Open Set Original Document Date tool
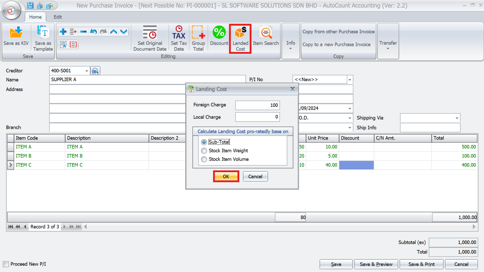 (x=150, y=38)
